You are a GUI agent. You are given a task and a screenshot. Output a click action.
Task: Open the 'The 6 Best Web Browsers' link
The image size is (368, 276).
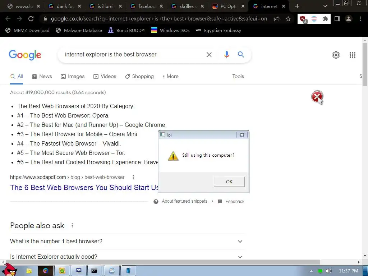point(84,188)
